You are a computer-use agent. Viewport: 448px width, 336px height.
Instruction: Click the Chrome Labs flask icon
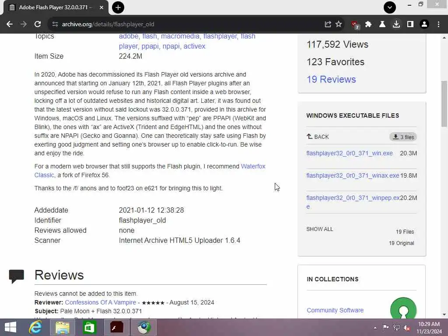coord(382,24)
